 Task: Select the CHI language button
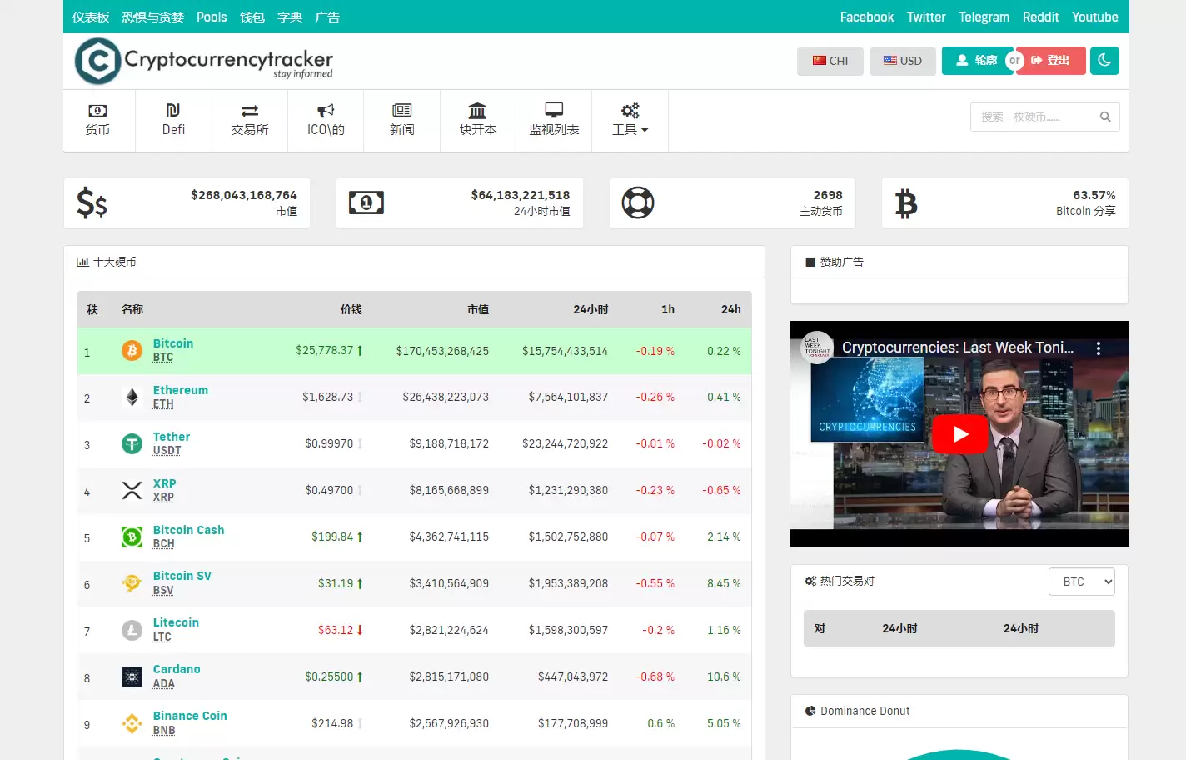pyautogui.click(x=830, y=61)
